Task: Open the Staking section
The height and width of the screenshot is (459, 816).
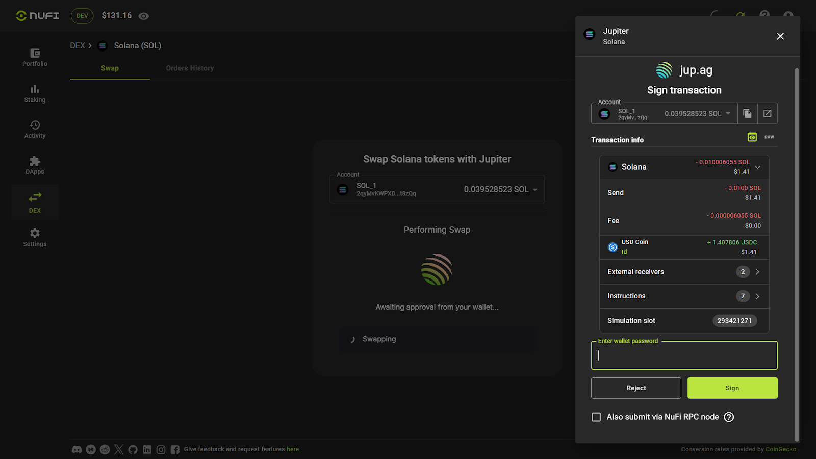Action: coord(35,90)
